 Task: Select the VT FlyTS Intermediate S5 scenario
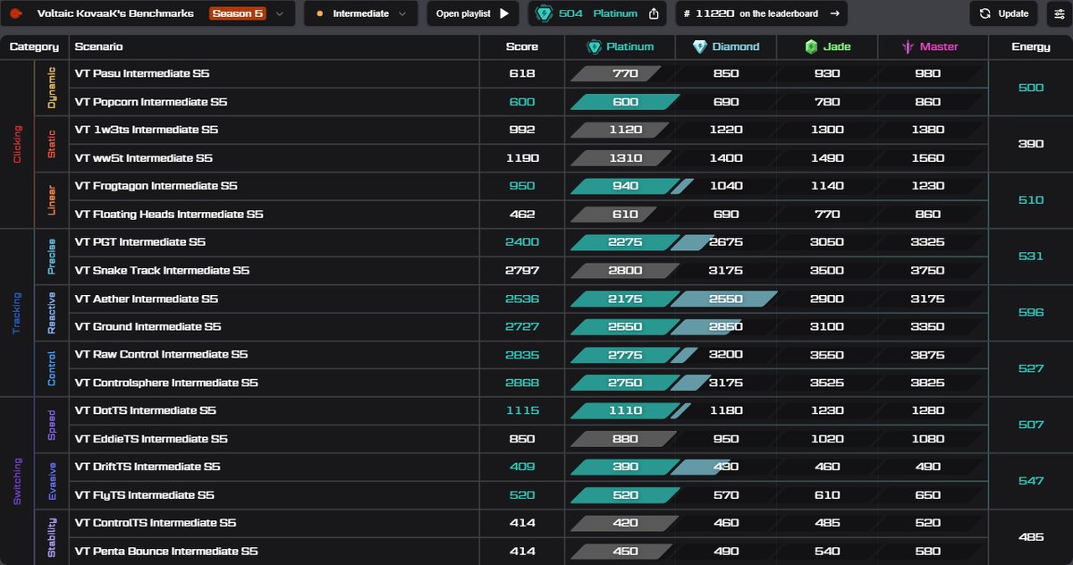(x=145, y=495)
